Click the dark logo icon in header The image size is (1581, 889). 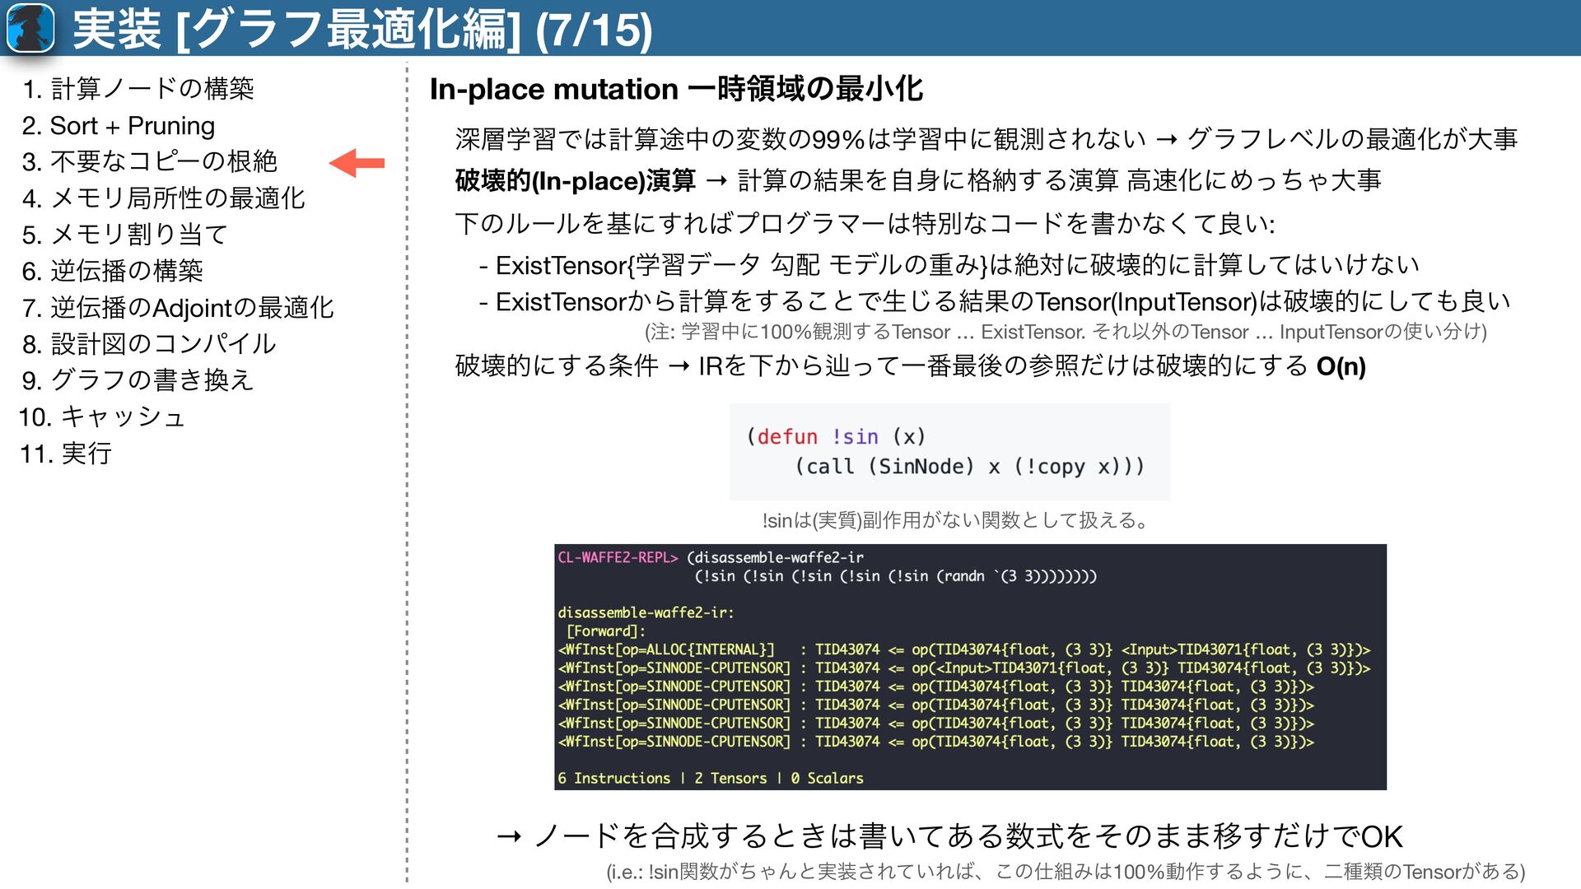(x=30, y=28)
